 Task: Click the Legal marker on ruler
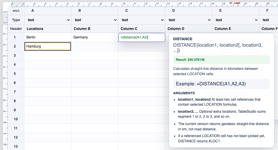[237, 3]
